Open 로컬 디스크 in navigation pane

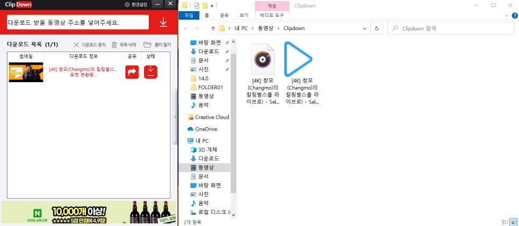[210, 212]
